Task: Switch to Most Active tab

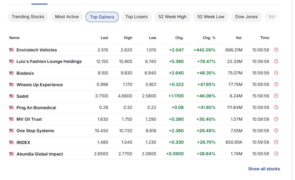Action: pos(67,17)
